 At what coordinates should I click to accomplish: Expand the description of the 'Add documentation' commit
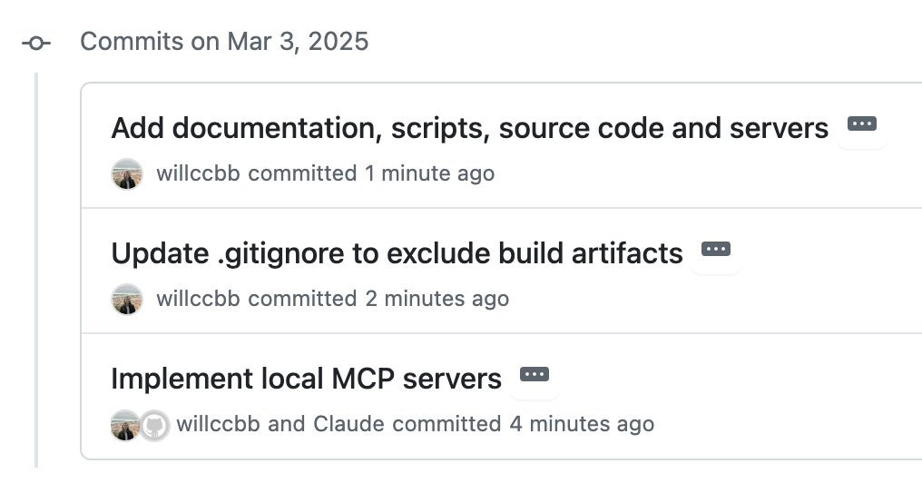pos(862,124)
